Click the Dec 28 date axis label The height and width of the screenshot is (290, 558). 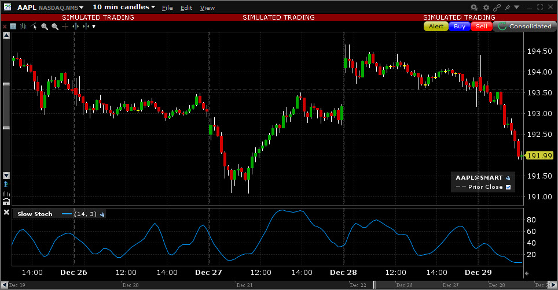tap(343, 273)
